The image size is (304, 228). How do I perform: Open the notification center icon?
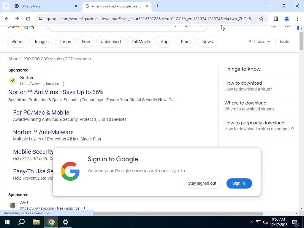click(294, 222)
